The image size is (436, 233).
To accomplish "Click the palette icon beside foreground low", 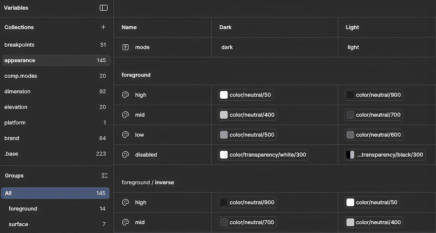I will [x=126, y=135].
